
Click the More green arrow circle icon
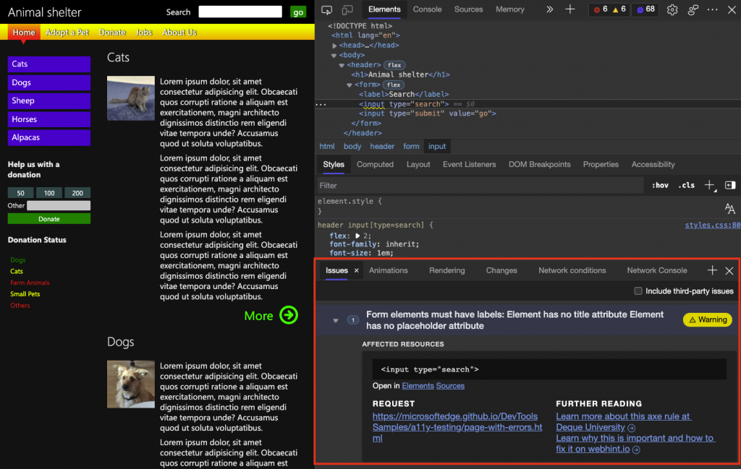click(288, 315)
